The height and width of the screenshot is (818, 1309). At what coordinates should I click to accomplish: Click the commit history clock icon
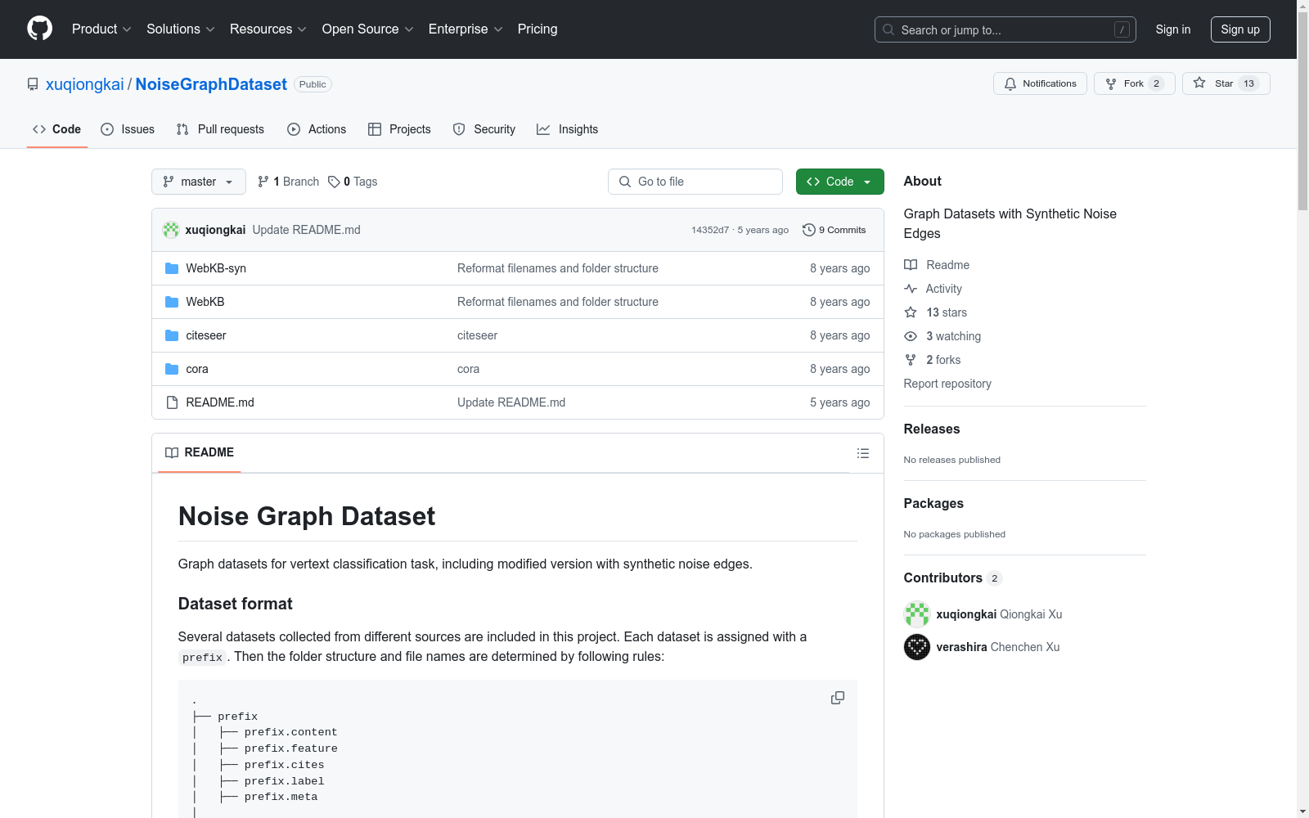[809, 230]
